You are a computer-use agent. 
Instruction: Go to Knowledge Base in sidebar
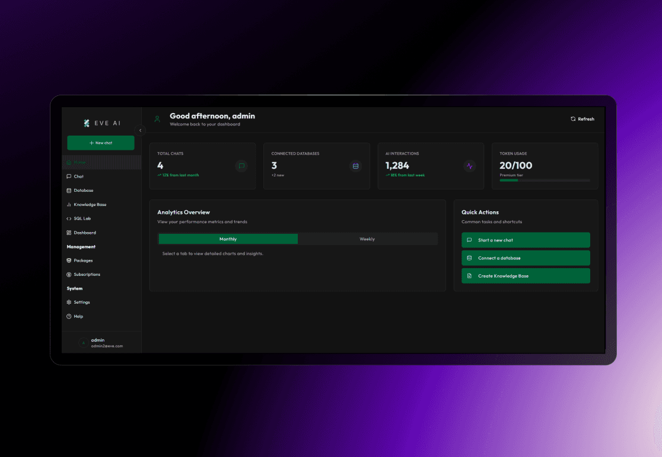[101, 204]
